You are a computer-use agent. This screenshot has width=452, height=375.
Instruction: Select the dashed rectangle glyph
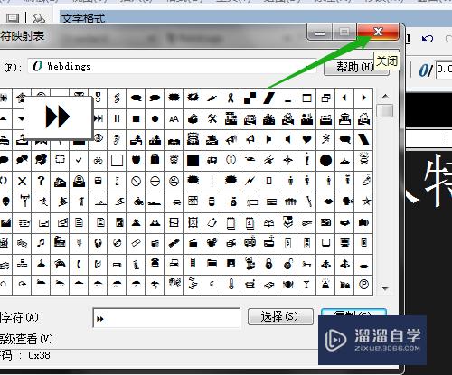(60, 160)
